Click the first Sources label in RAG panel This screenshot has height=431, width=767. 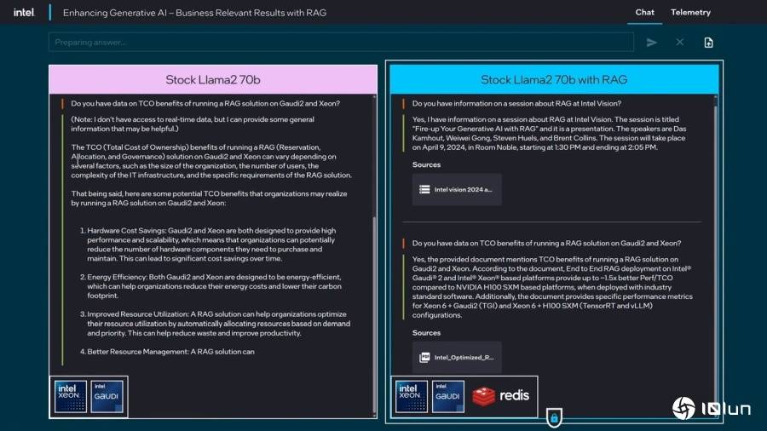[426, 164]
